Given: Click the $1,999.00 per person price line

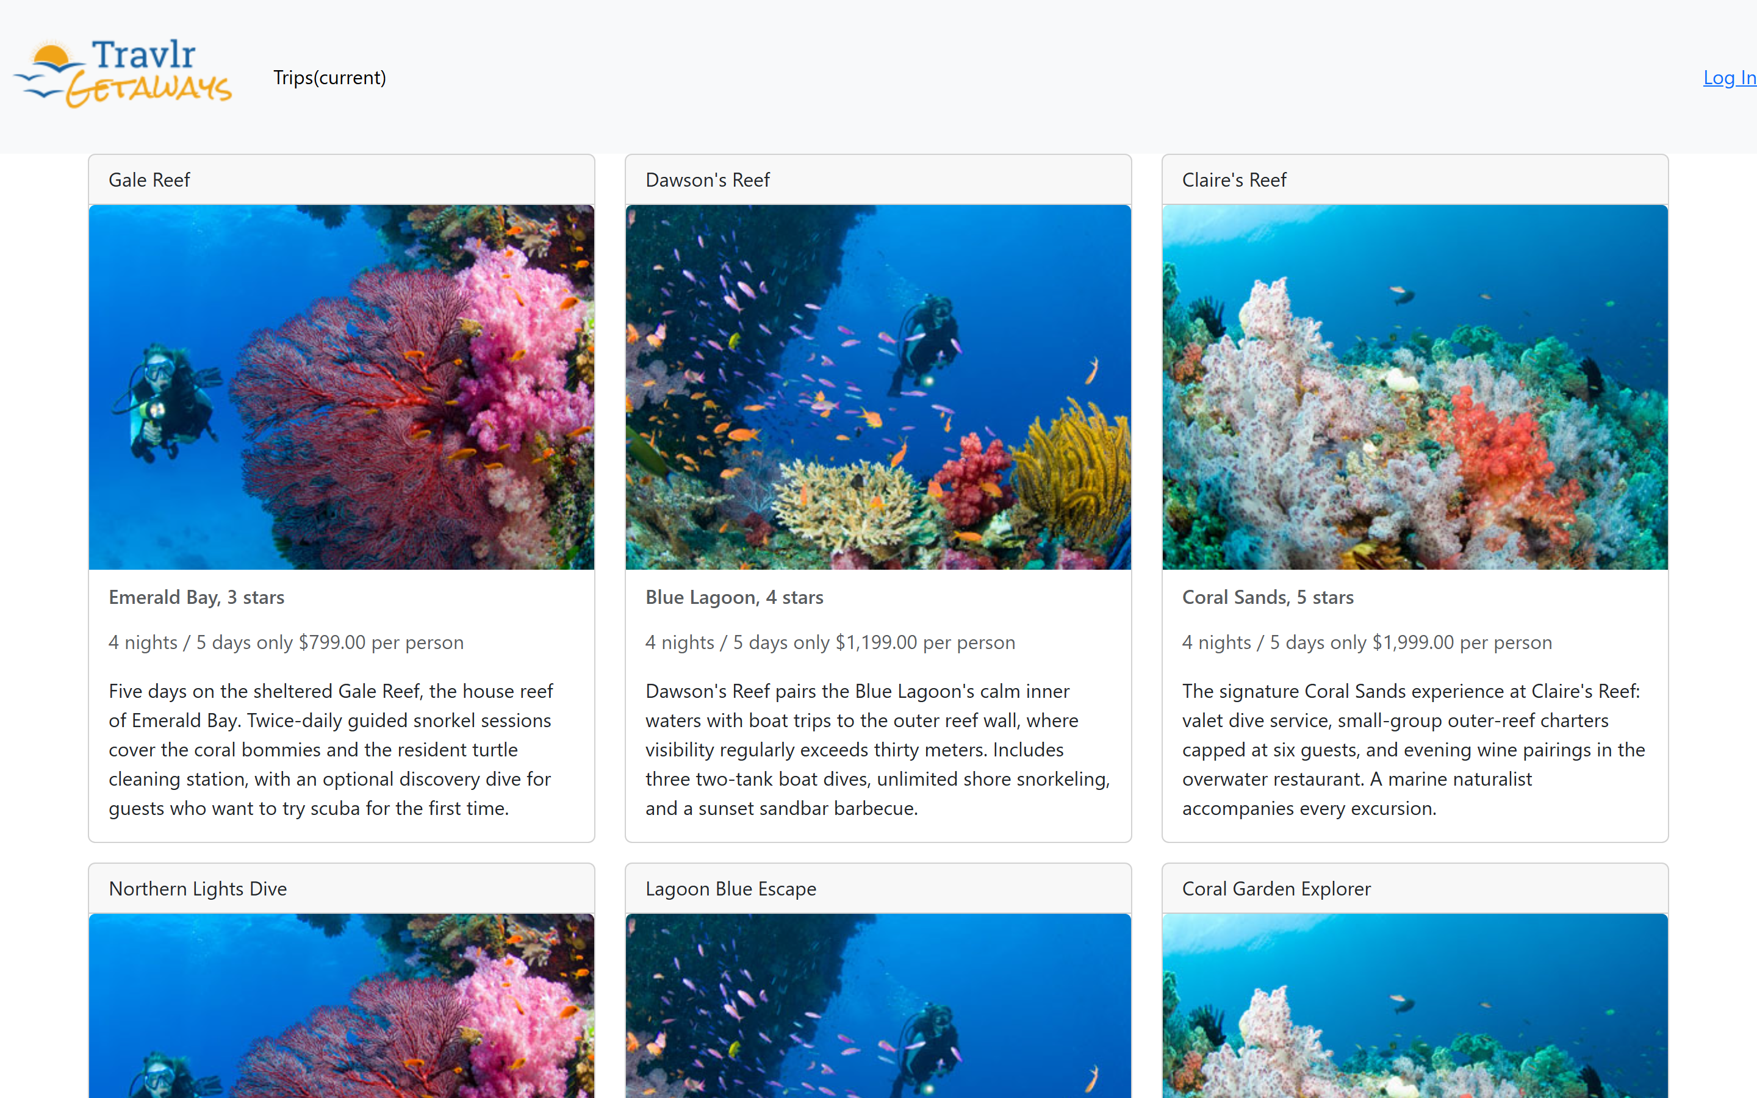Looking at the screenshot, I should tap(1367, 642).
